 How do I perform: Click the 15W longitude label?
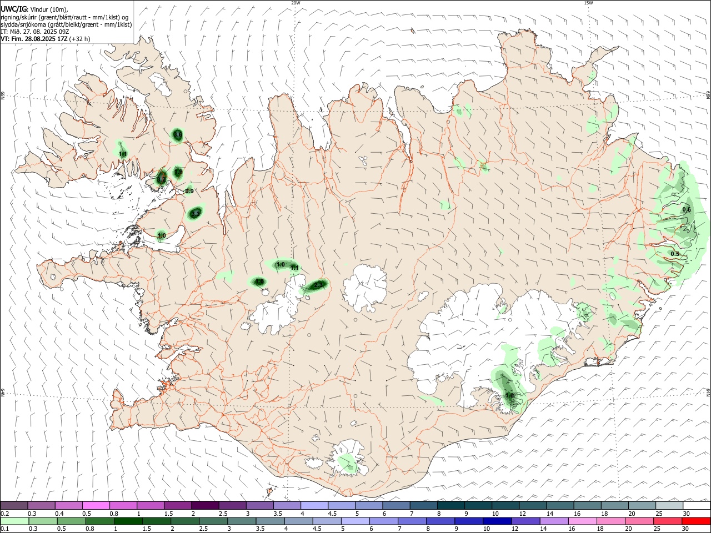tap(589, 3)
